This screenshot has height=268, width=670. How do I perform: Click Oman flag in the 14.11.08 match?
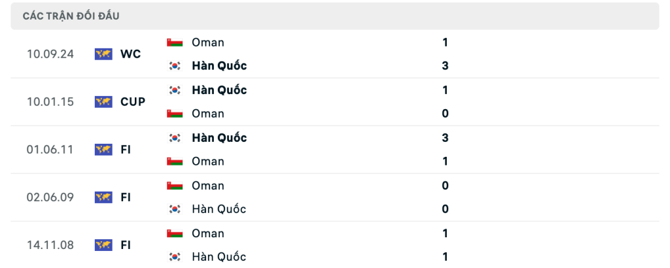(175, 233)
